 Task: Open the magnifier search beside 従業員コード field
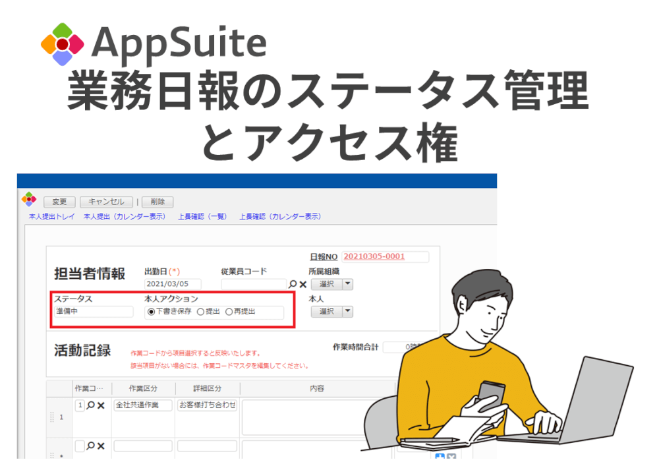click(x=292, y=284)
